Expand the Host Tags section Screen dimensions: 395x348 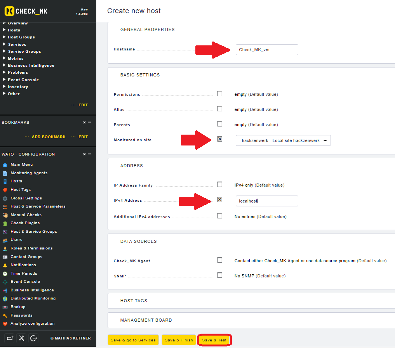point(134,301)
